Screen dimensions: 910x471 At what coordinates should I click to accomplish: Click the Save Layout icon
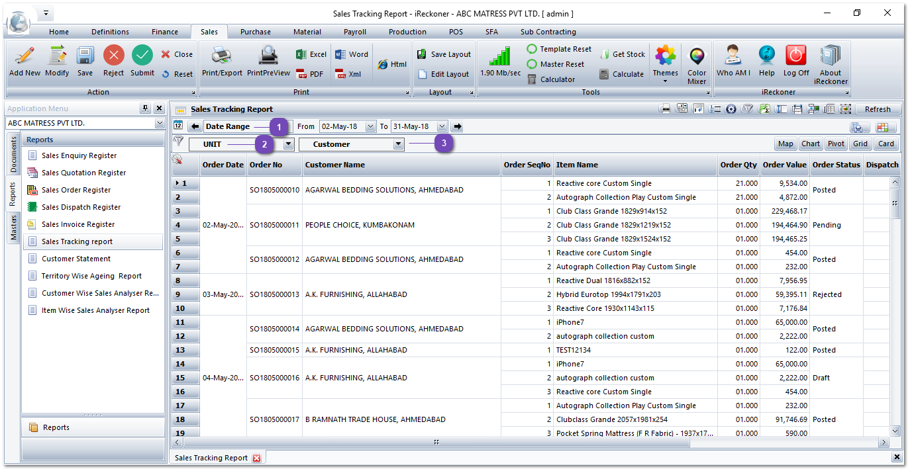pyautogui.click(x=444, y=54)
